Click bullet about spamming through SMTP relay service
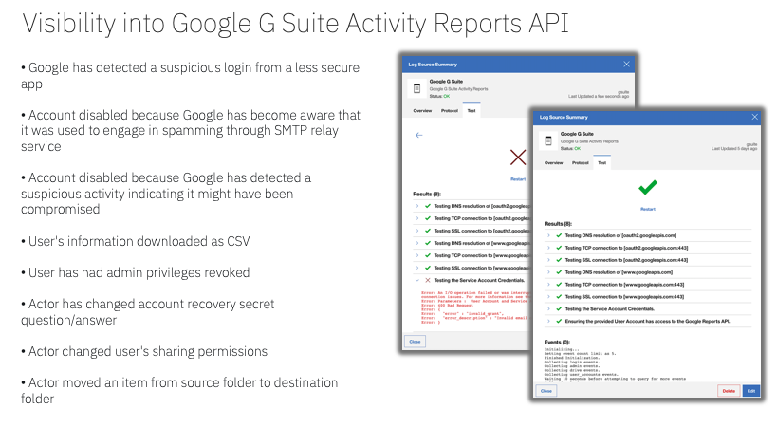 pyautogui.click(x=191, y=130)
